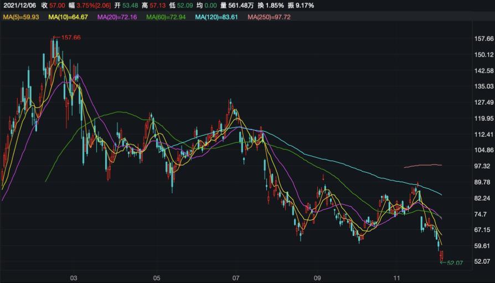Click the MA(60)=72.94 indicator label
The image size is (495, 283).
click(x=166, y=17)
